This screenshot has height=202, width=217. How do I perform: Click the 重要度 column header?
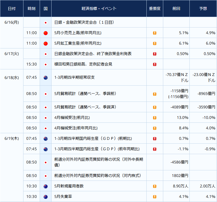[155, 9]
